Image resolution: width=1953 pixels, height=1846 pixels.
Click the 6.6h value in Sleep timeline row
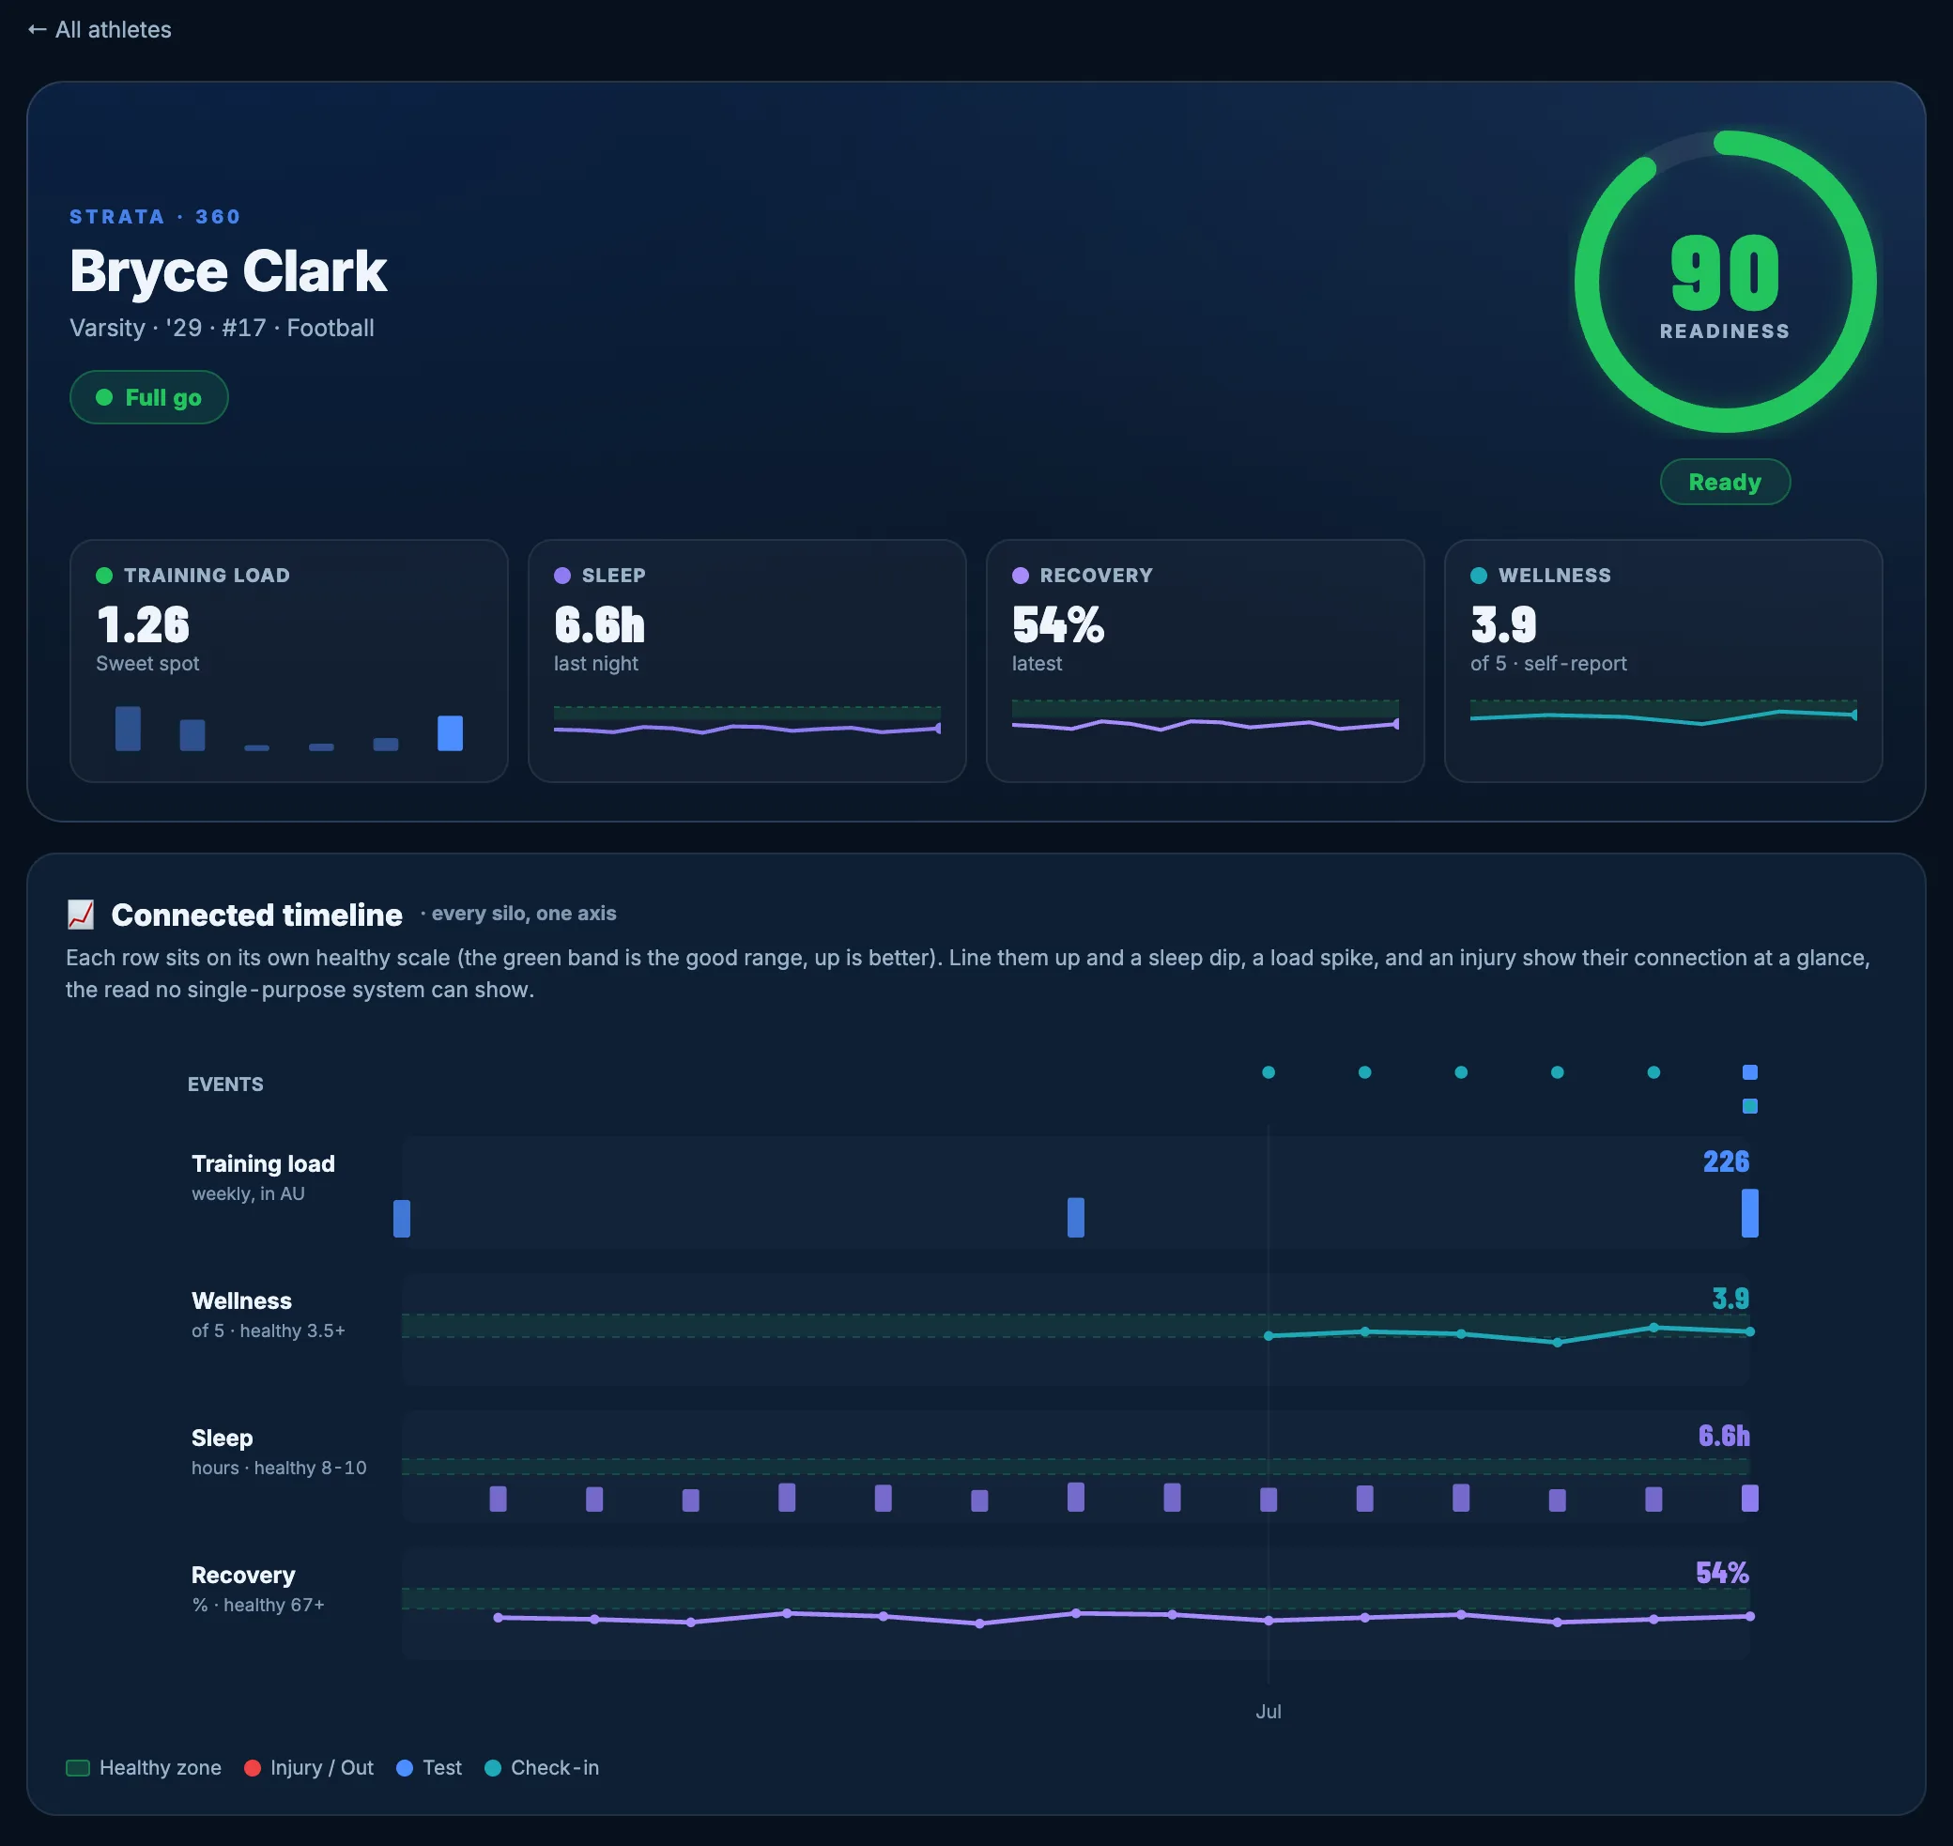click(x=1724, y=1436)
